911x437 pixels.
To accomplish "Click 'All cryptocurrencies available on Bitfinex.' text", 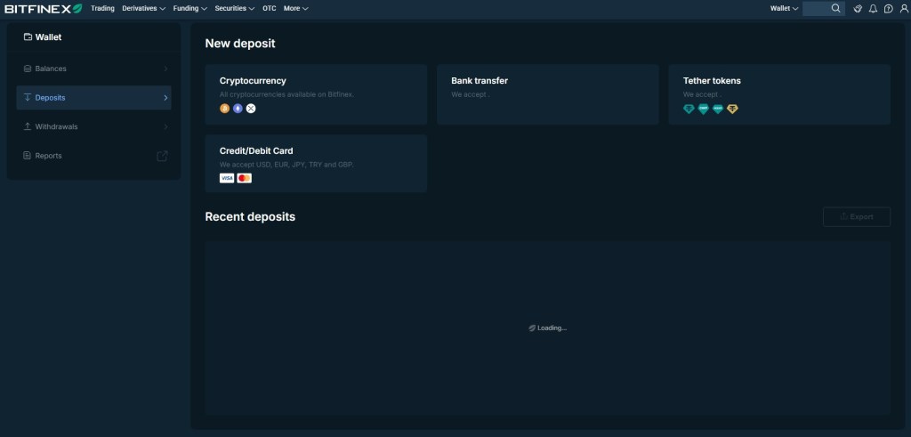I will point(286,94).
